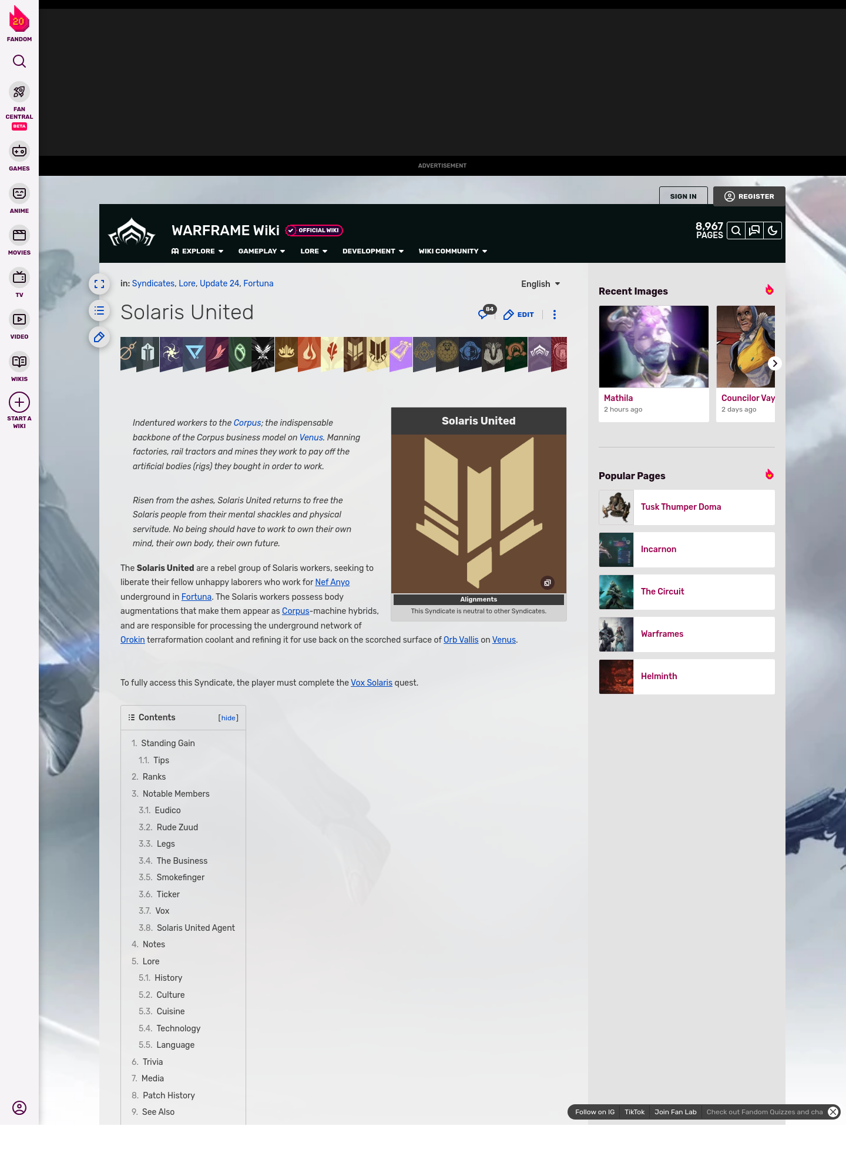Toggle dark theme moon icon
The image size is (846, 1176).
(x=773, y=230)
